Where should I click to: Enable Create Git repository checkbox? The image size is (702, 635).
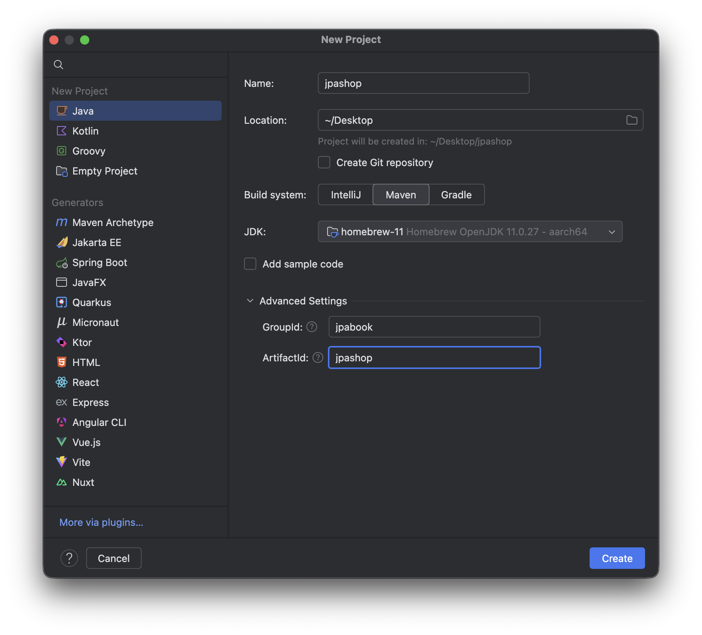point(324,163)
